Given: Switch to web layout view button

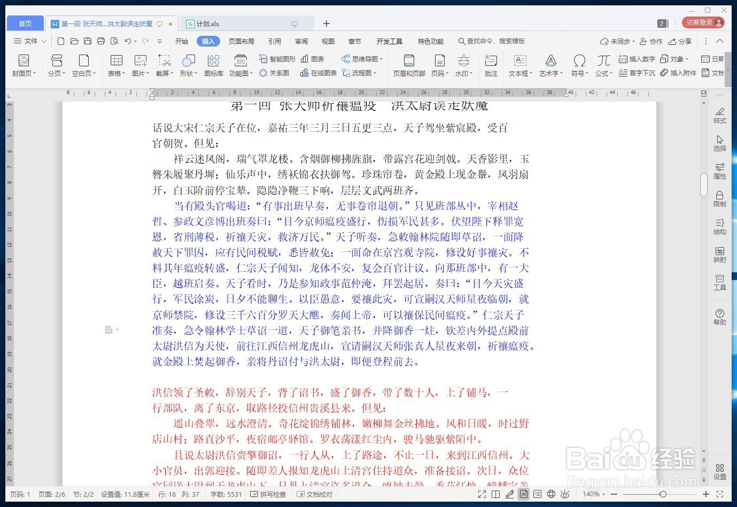Looking at the screenshot, I should (551, 494).
